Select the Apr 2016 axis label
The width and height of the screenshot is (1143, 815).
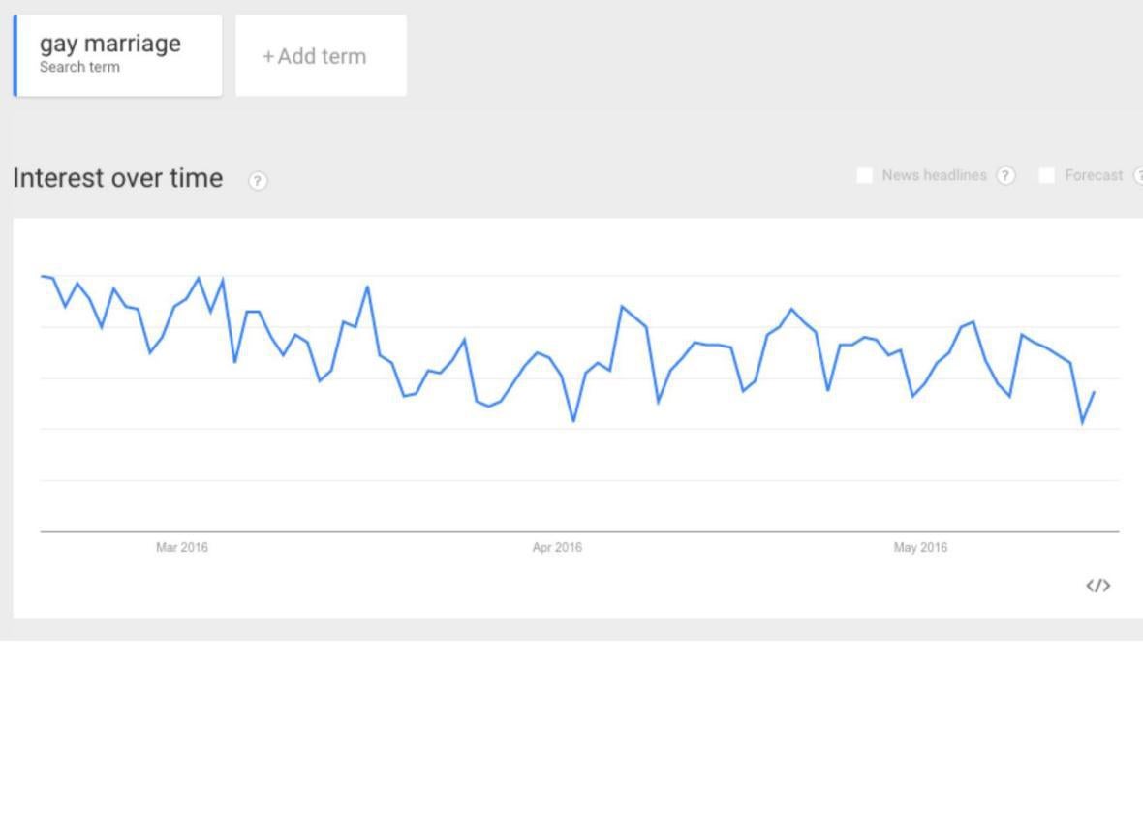(x=557, y=548)
